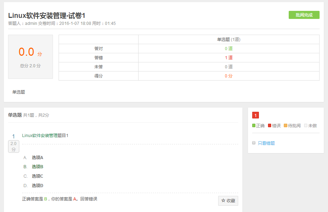The height and width of the screenshot is (212, 328).
Task: Select answer option 选项D
Action: [38, 185]
